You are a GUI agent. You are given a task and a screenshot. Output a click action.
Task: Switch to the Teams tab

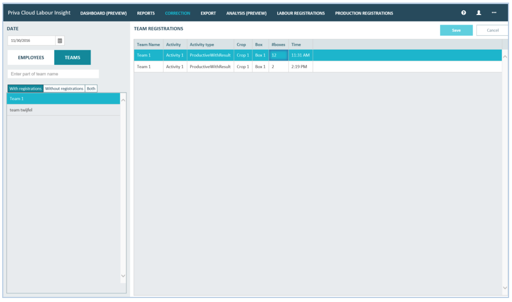[73, 57]
